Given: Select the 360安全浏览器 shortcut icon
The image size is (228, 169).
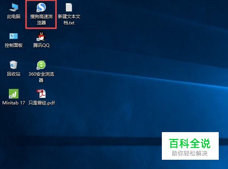Looking at the screenshot, I should coord(41,65).
